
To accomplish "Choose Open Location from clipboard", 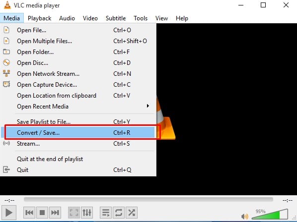I will 78,96.
